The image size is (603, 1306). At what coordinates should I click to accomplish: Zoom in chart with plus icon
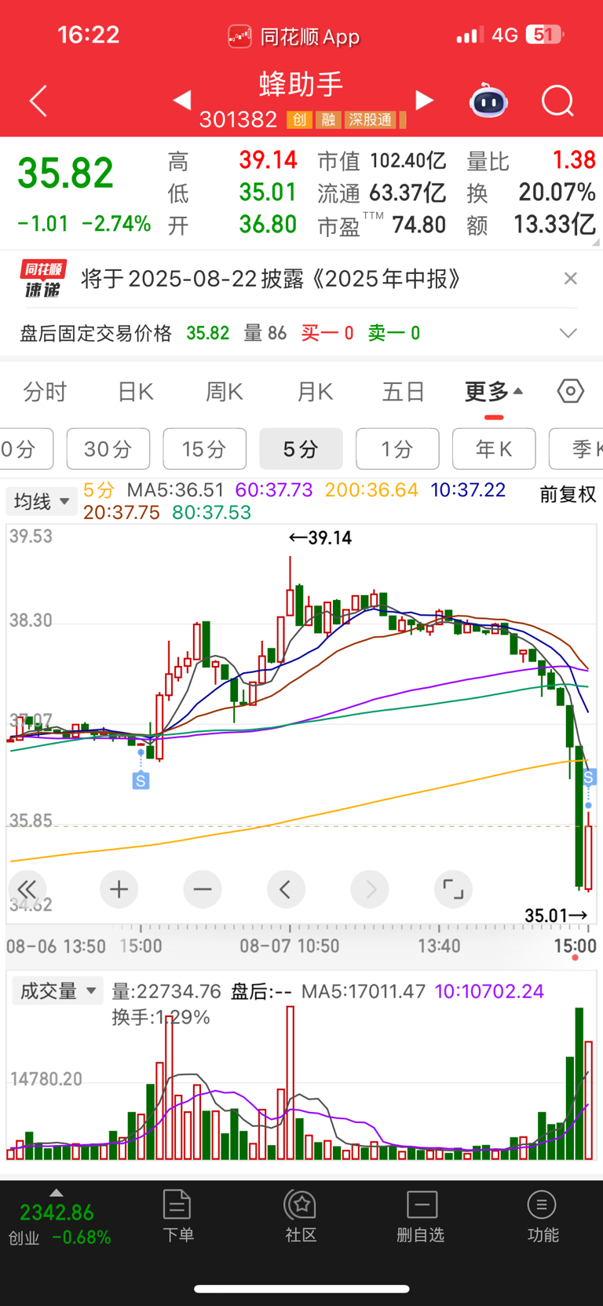pyautogui.click(x=119, y=889)
